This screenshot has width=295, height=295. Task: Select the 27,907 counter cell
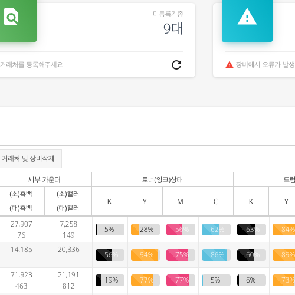(x=21, y=224)
